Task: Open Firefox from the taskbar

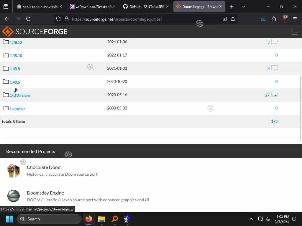Action: pyautogui.click(x=89, y=219)
